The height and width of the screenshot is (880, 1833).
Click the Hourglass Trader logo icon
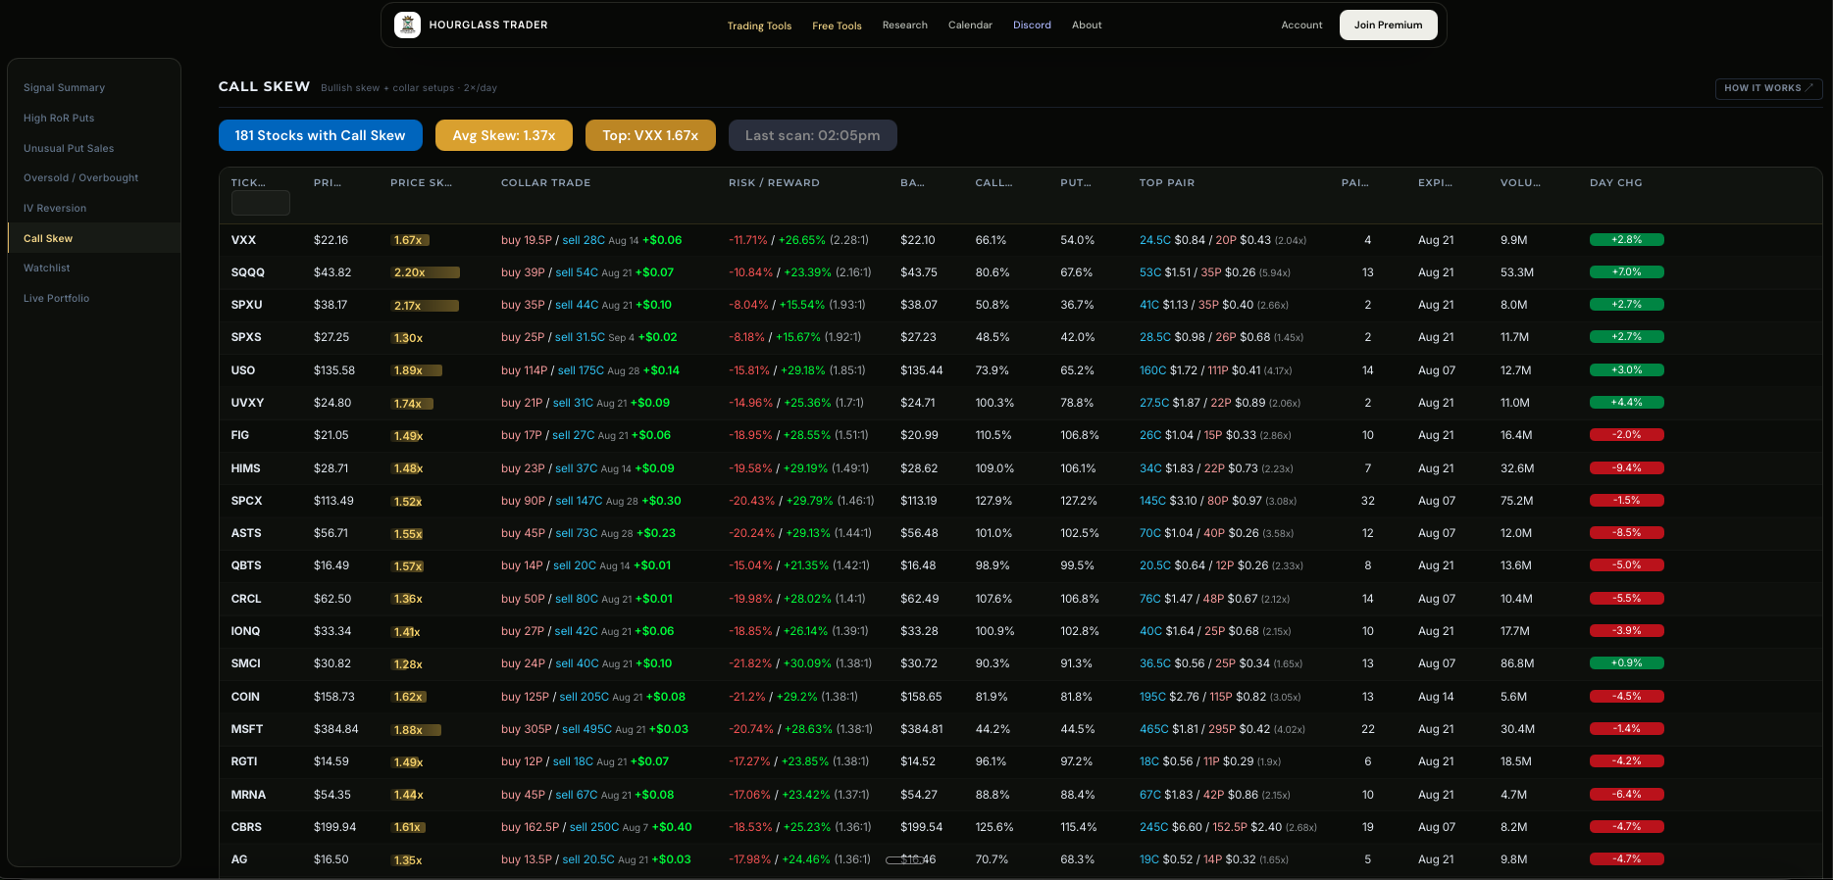tap(407, 24)
